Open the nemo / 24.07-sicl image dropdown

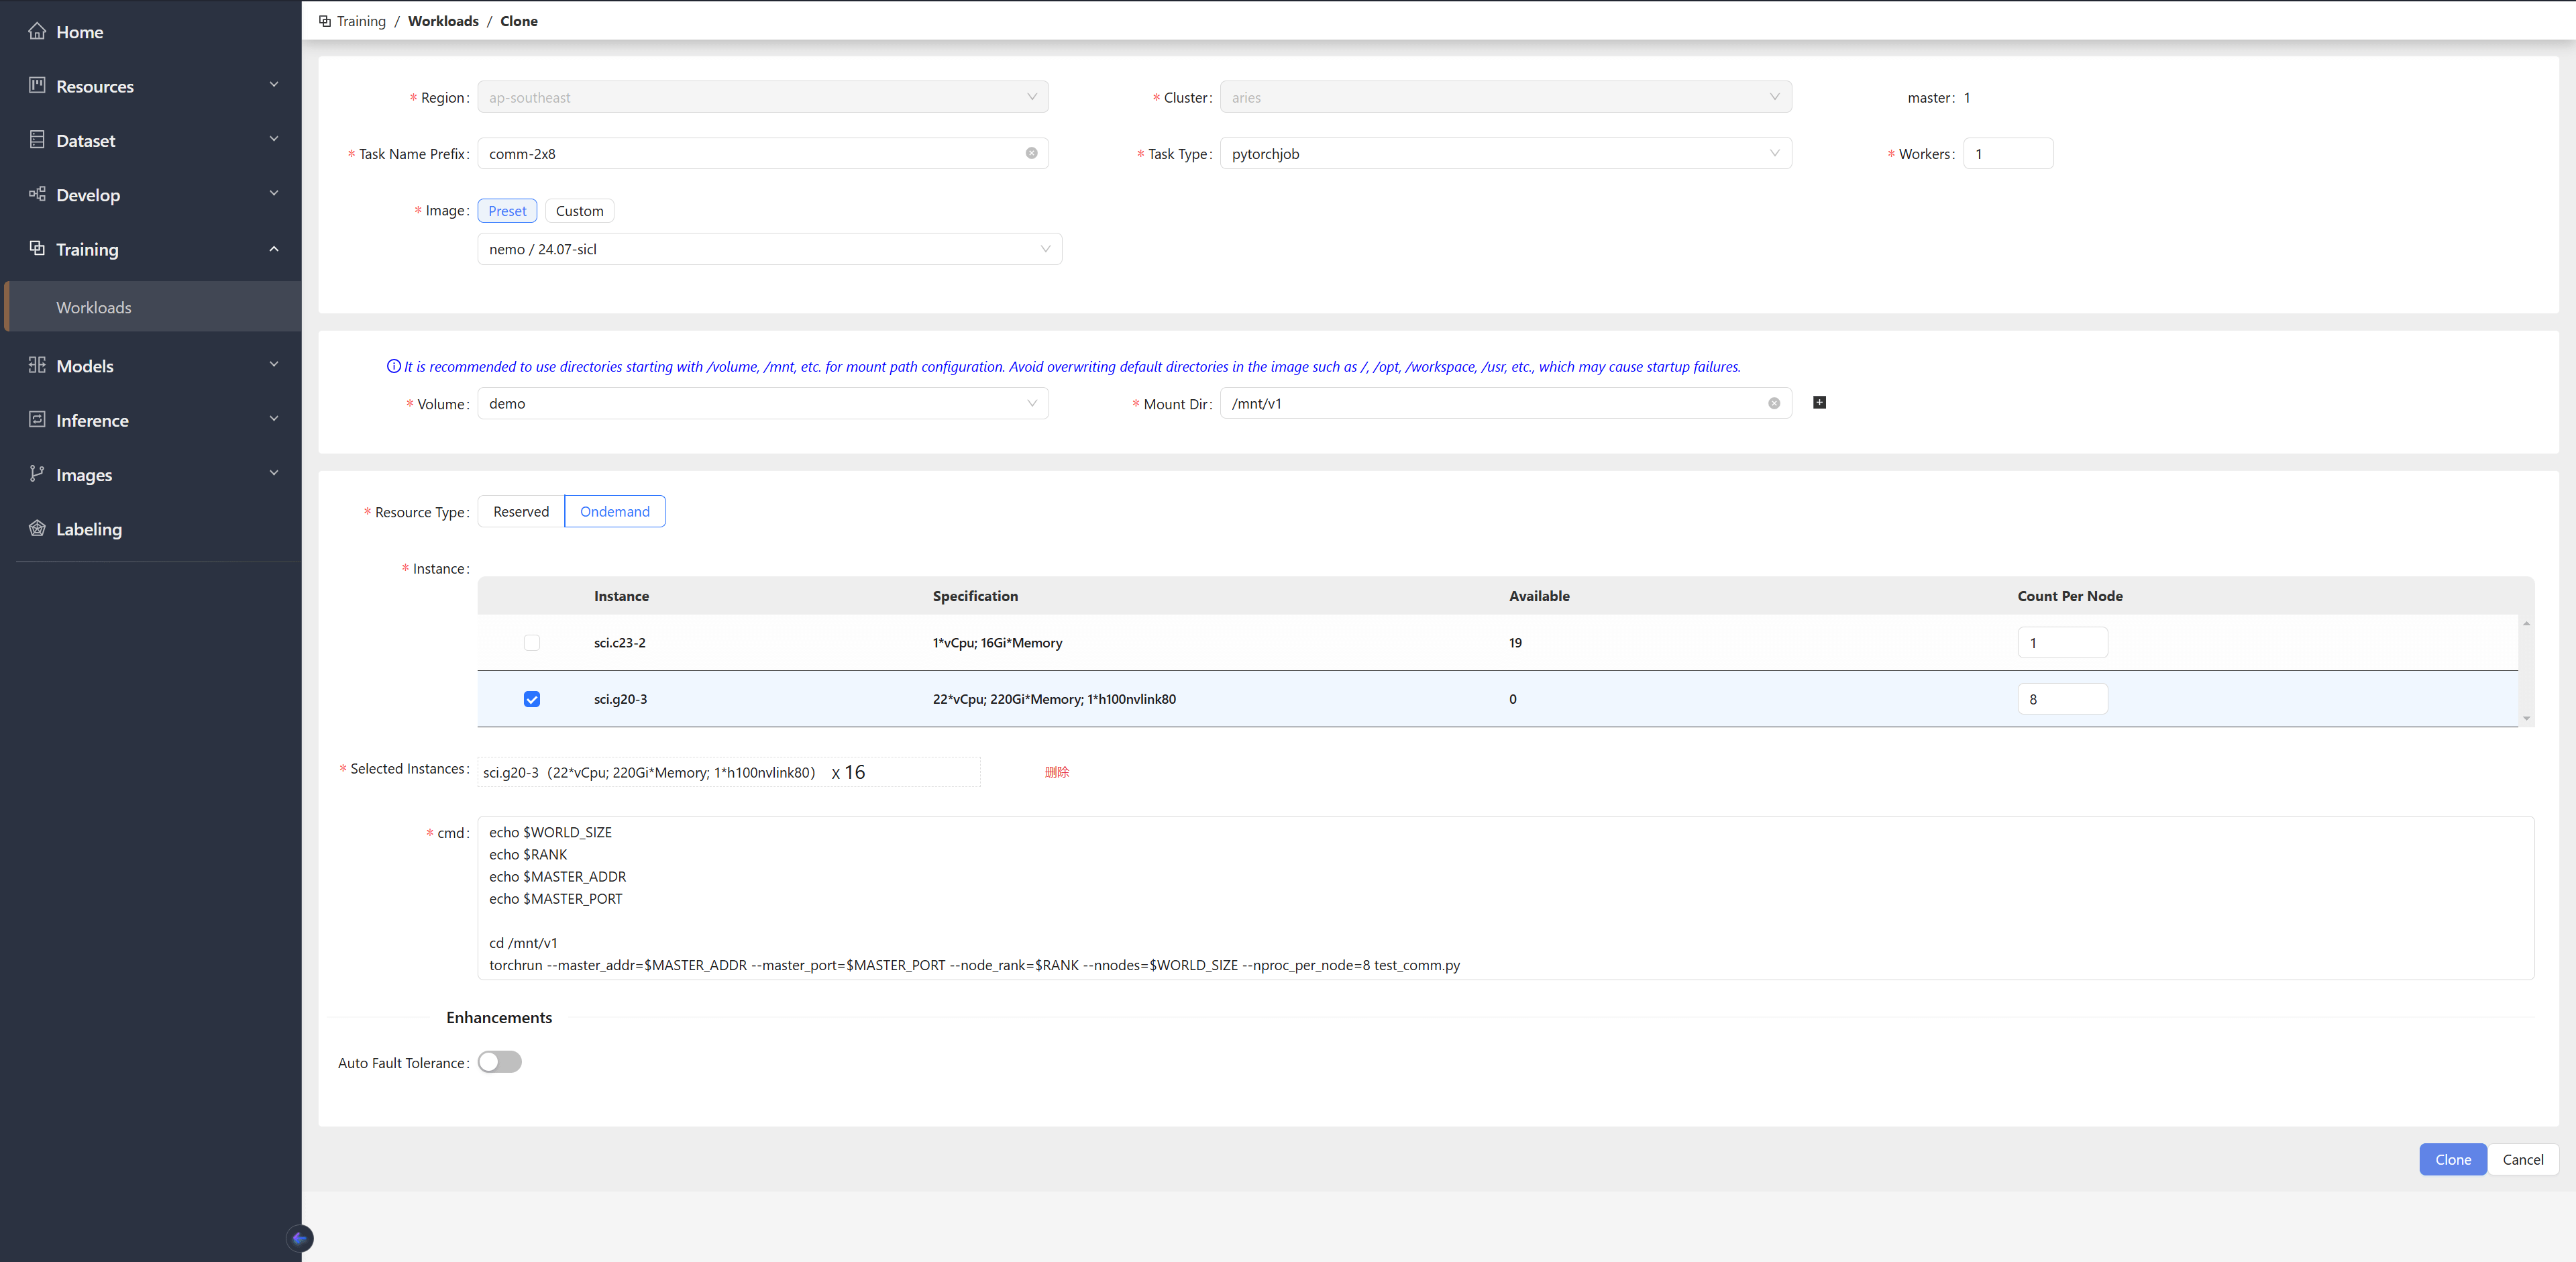(770, 249)
